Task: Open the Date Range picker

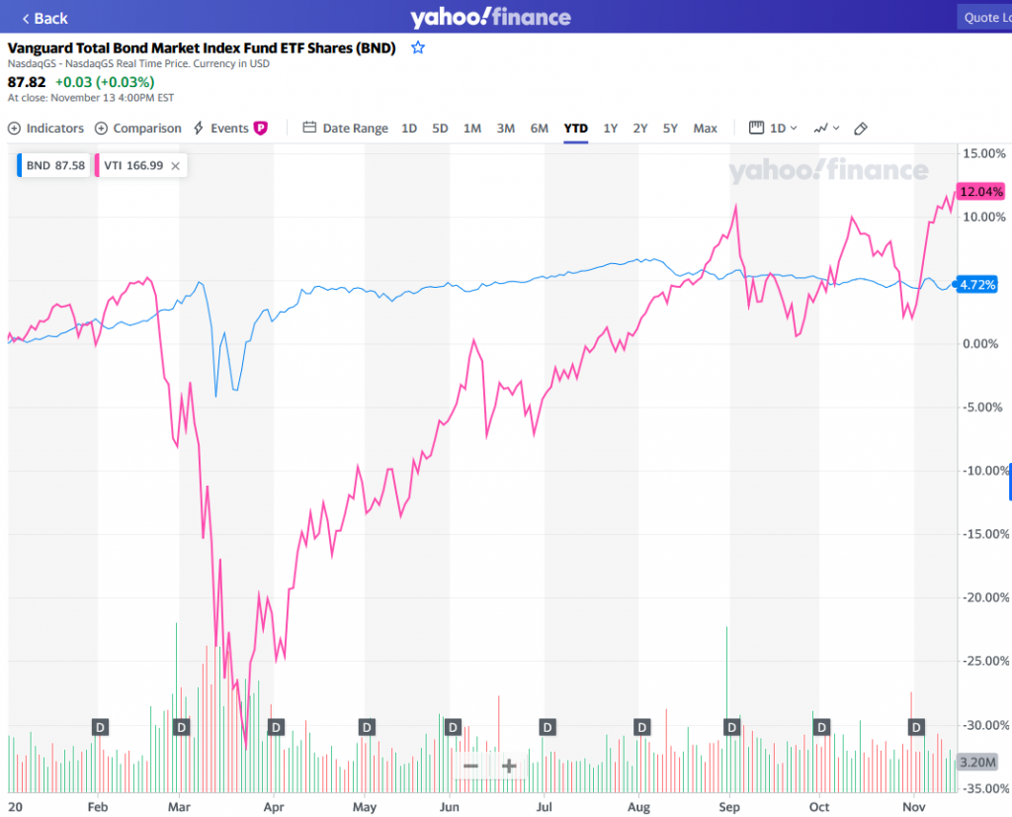Action: coord(346,128)
